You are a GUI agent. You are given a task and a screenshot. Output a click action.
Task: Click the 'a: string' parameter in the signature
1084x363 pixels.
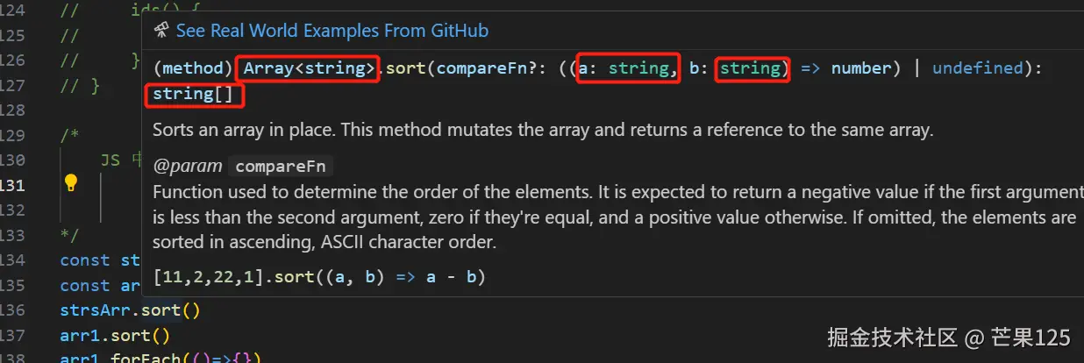[626, 68]
